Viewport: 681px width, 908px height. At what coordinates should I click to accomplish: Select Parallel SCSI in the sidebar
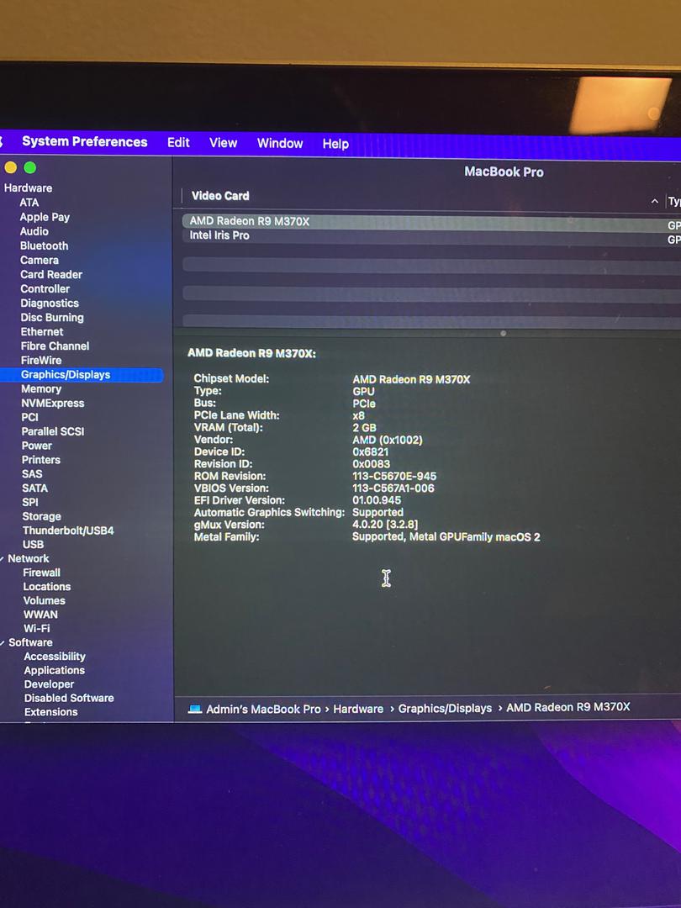tap(53, 431)
